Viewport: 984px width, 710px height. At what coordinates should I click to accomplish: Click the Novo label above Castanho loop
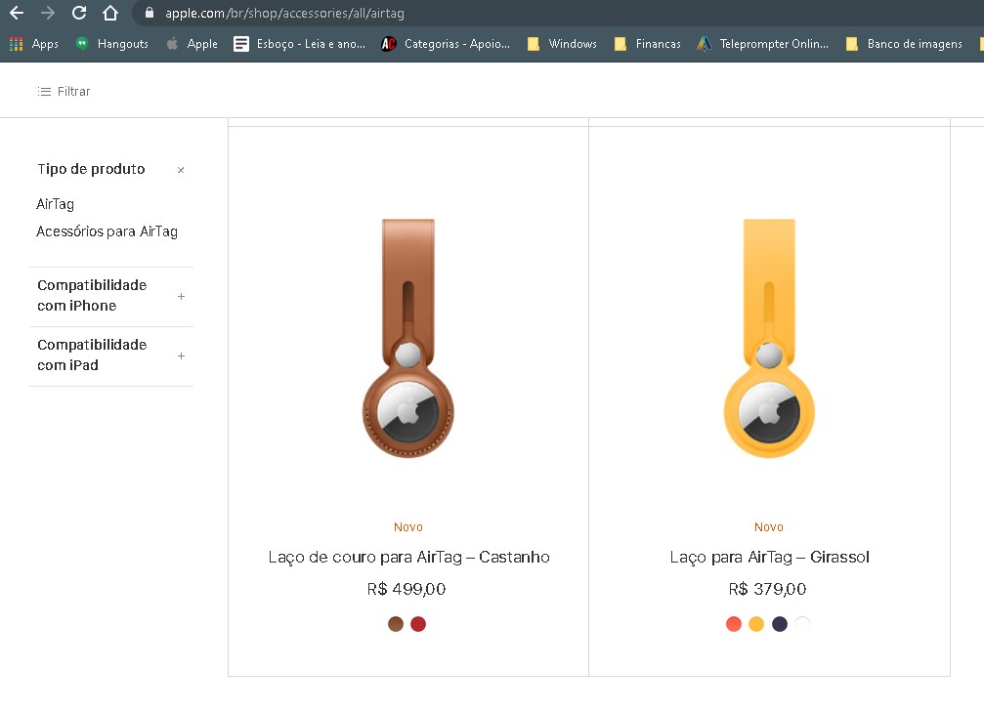pos(407,526)
